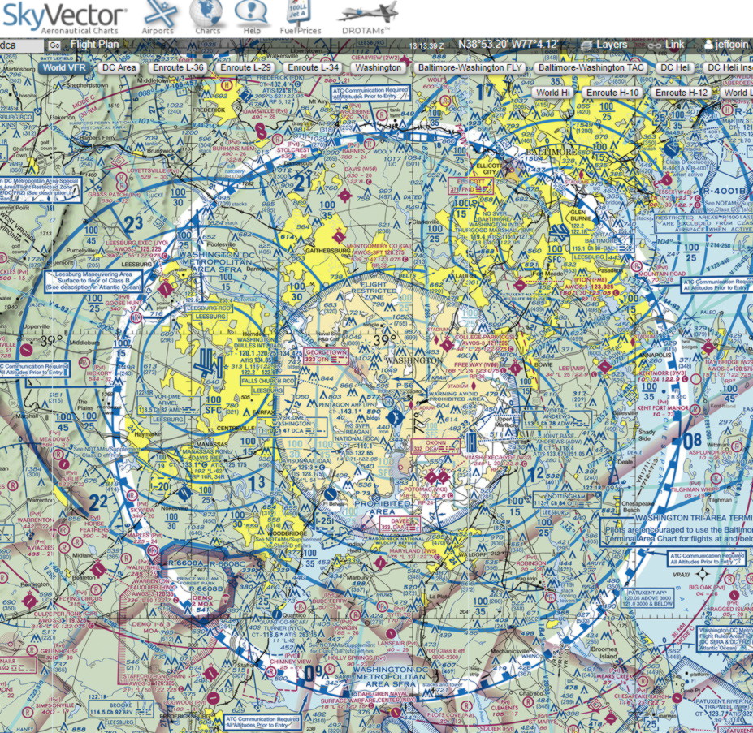Select the Baltimore-Washington TAC chart
The image size is (753, 733).
591,67
